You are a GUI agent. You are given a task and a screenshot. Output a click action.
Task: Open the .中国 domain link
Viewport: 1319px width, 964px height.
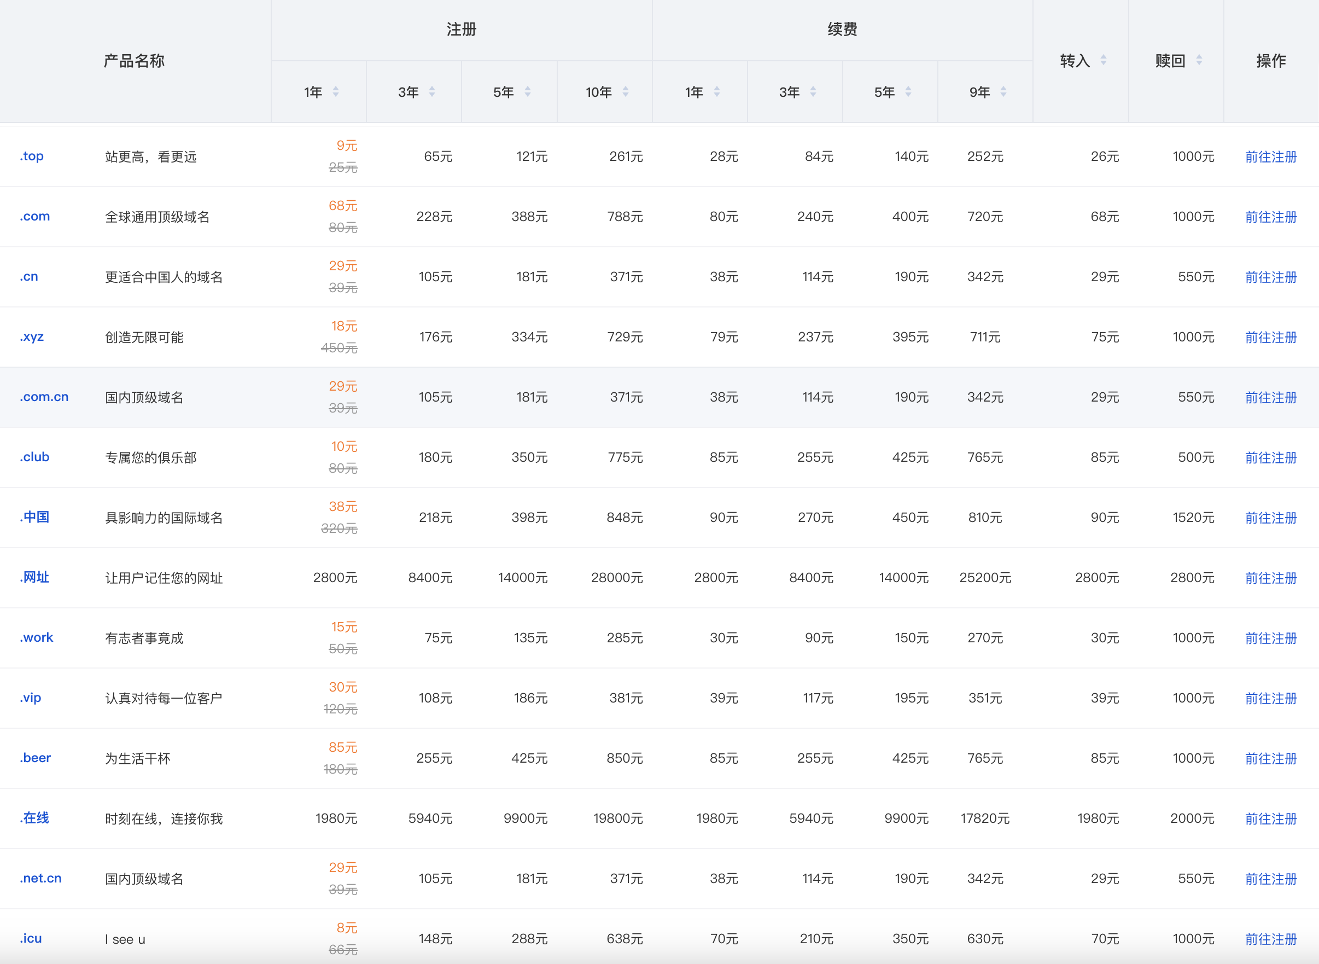coord(34,517)
